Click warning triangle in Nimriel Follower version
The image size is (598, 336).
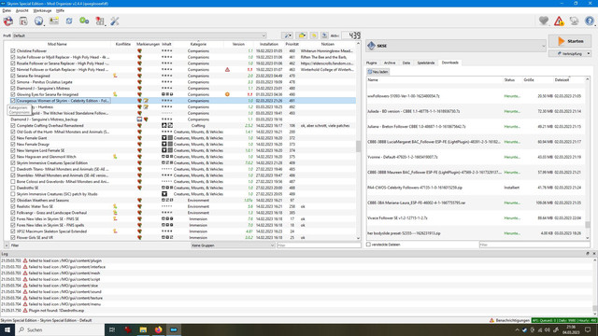(227, 70)
